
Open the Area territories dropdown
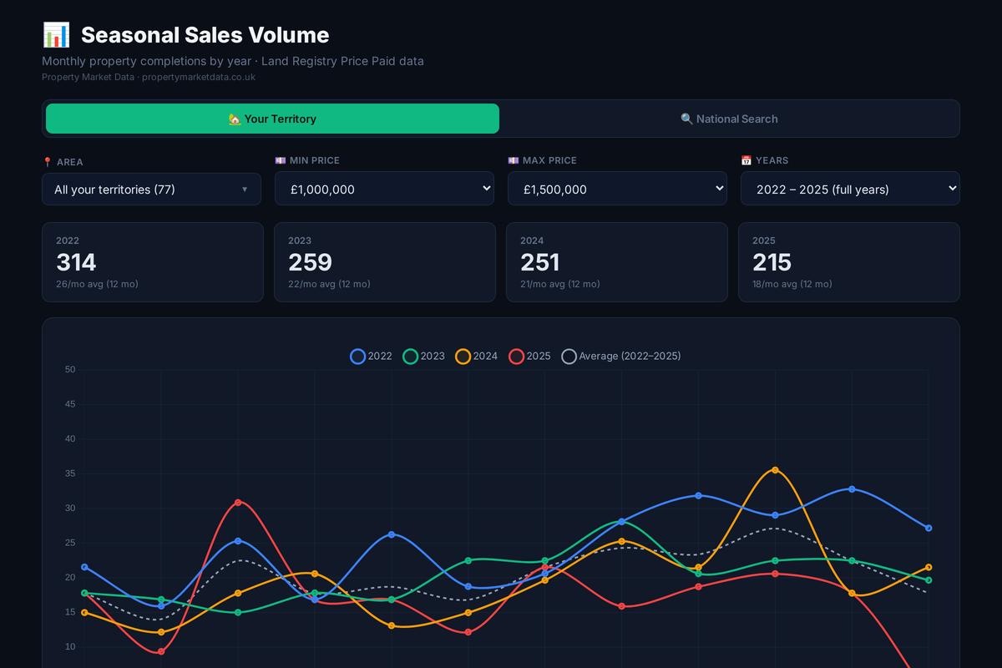click(x=151, y=189)
